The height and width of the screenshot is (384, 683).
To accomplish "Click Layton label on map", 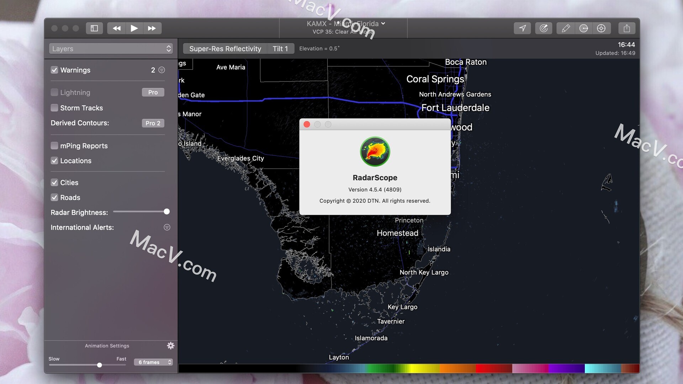I will coord(339,357).
